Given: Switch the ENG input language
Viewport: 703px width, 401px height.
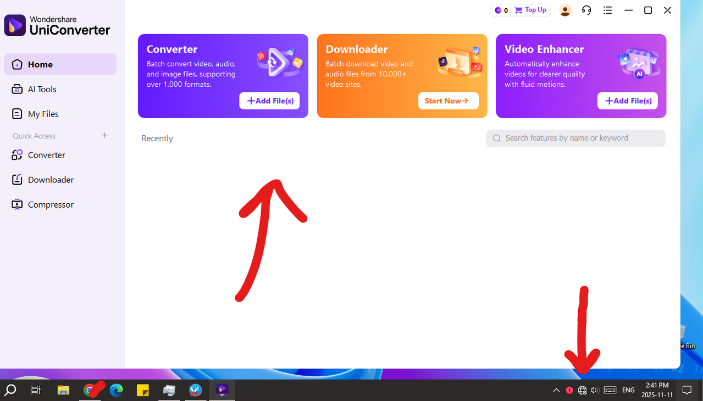Looking at the screenshot, I should (628, 390).
